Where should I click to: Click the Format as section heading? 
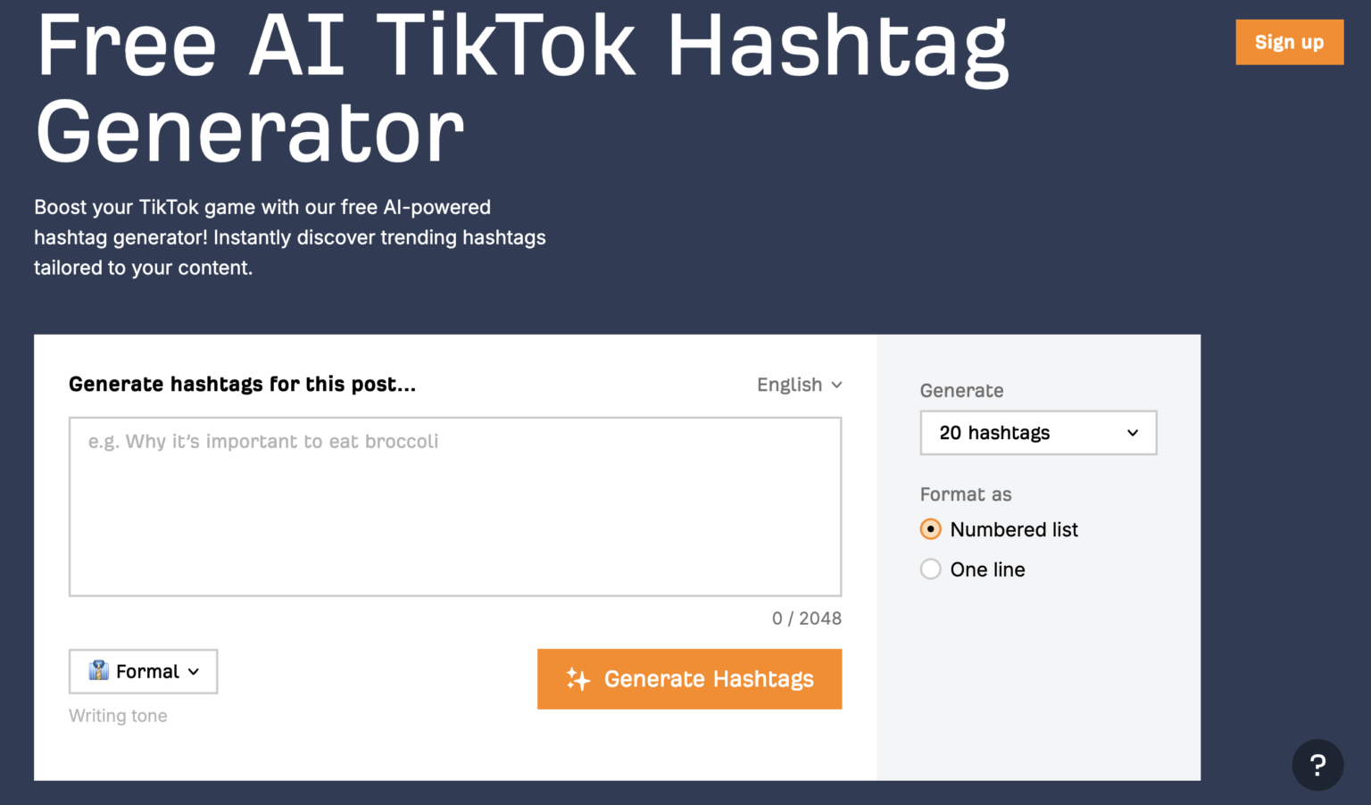[966, 494]
